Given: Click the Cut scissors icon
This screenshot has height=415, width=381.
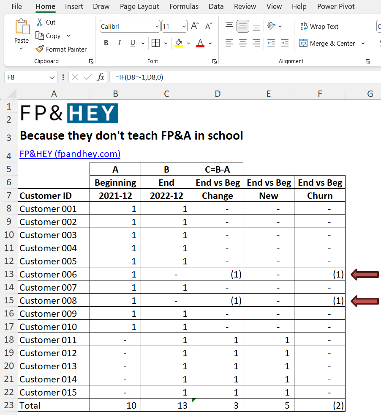Looking at the screenshot, I should [40, 22].
